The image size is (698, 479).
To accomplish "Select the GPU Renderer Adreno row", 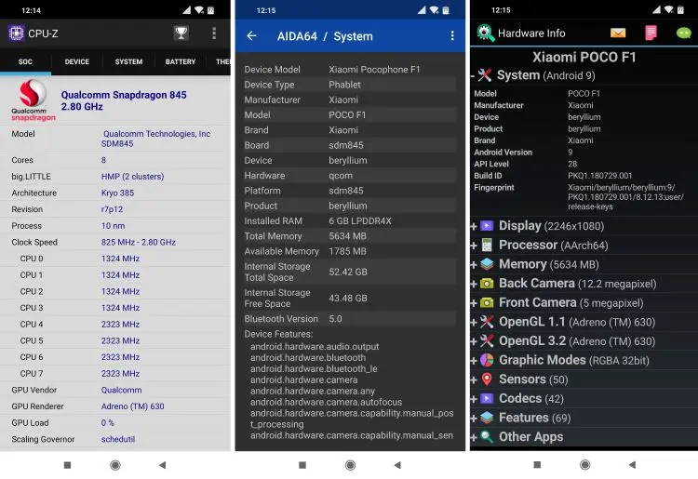I will point(115,406).
